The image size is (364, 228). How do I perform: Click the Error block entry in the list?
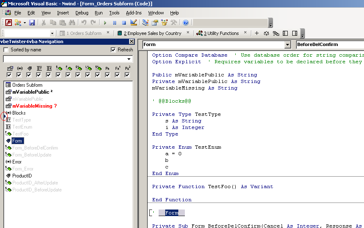coord(17,162)
